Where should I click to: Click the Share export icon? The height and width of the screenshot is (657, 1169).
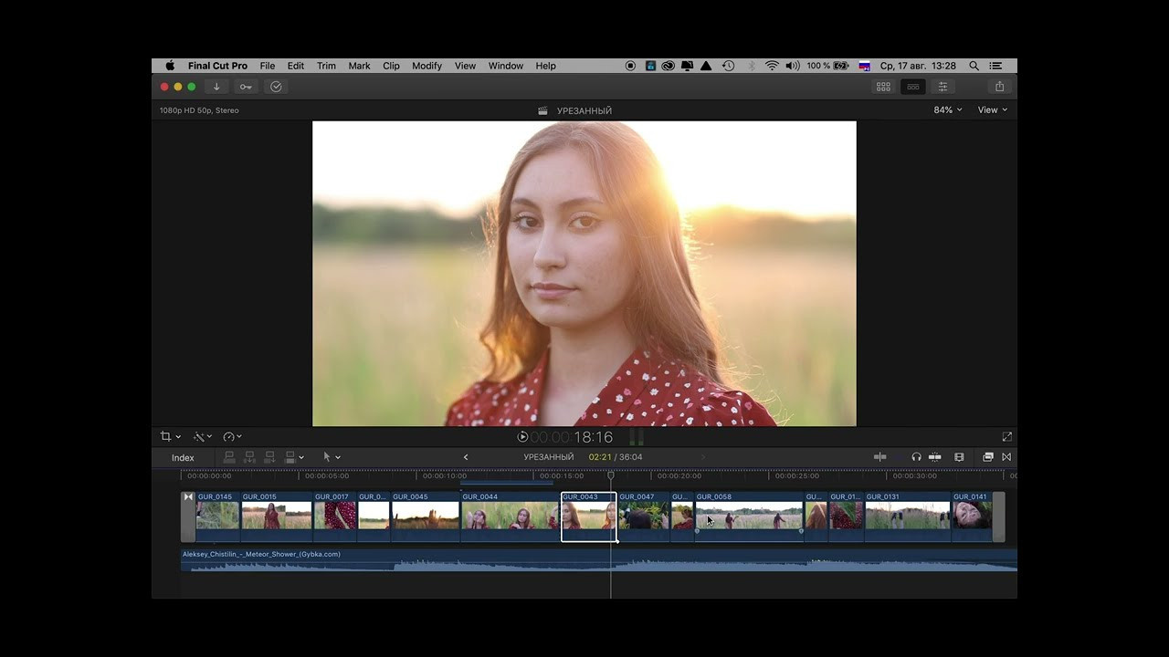coord(999,87)
